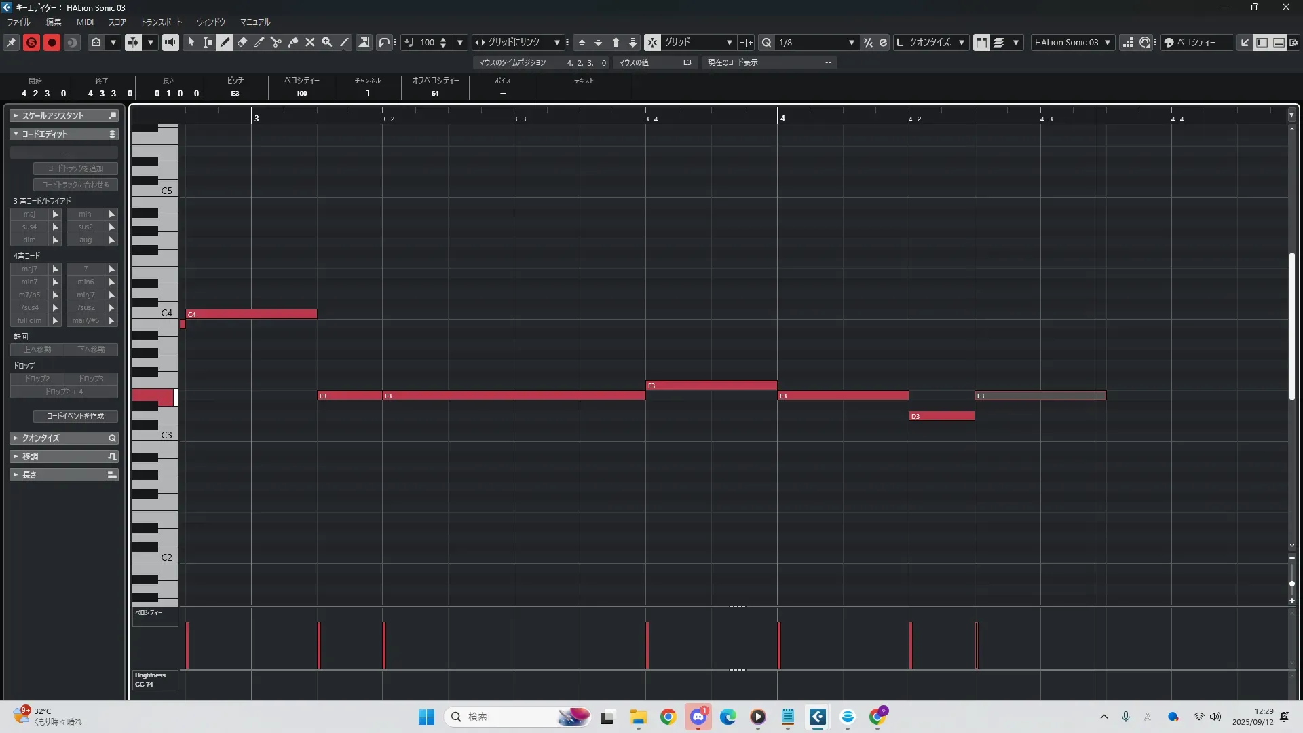Click the Draw pencil tool
Viewport: 1303px width, 733px height.
click(x=225, y=42)
